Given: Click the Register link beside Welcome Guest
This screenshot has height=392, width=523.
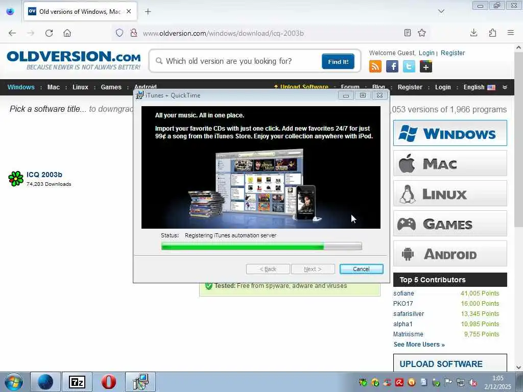Looking at the screenshot, I should pos(453,53).
